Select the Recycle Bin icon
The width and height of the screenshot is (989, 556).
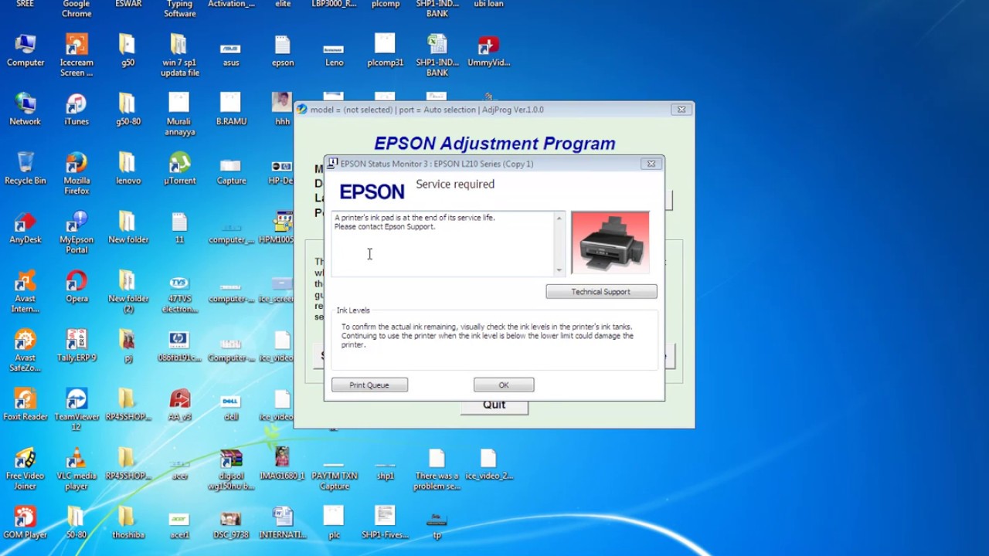(x=25, y=168)
